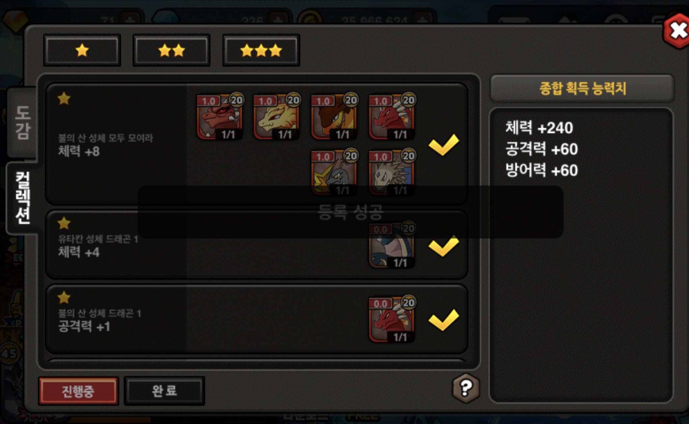
Task: Close the collection window with red X
Action: [677, 31]
